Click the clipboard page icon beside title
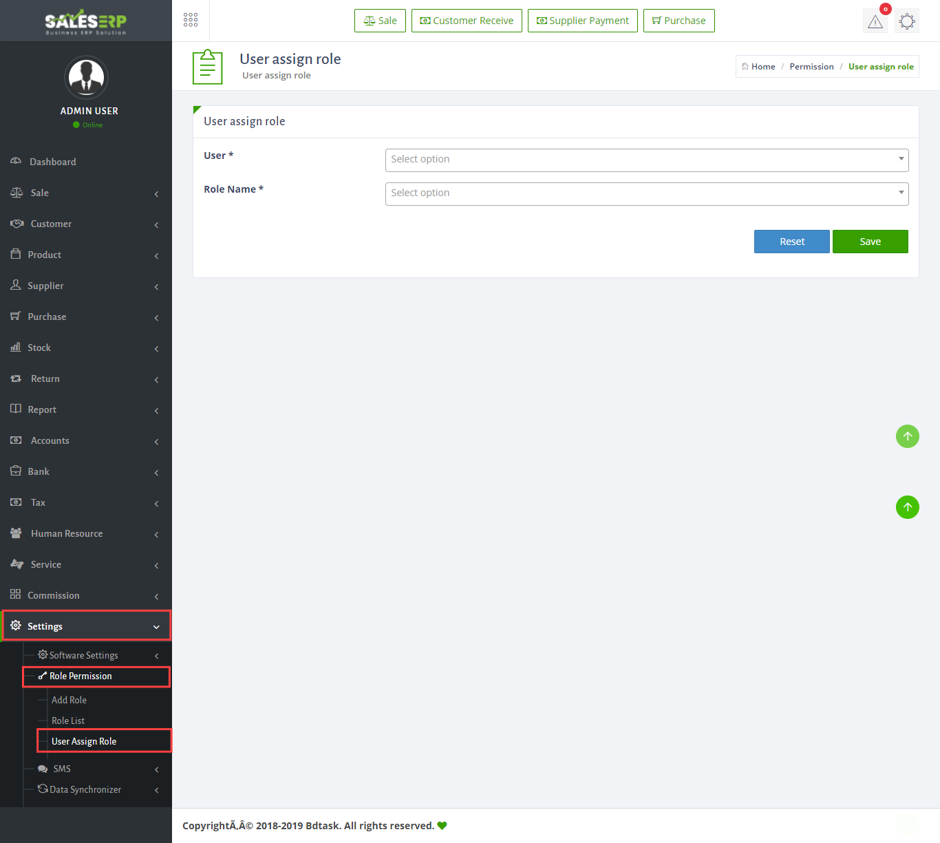This screenshot has width=940, height=843. coord(207,67)
